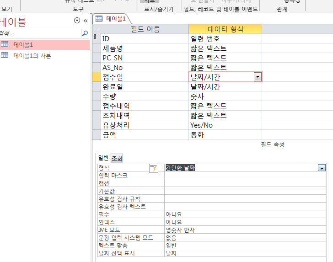Select the 제품명 field name cell
The width and height of the screenshot is (333, 262).
[x=145, y=48]
